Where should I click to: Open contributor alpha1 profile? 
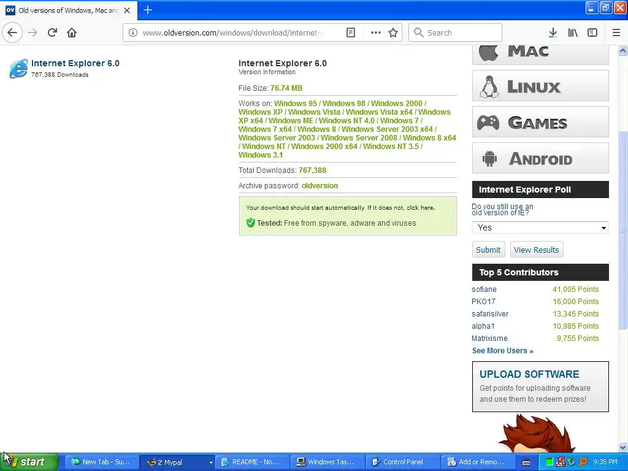point(483,326)
